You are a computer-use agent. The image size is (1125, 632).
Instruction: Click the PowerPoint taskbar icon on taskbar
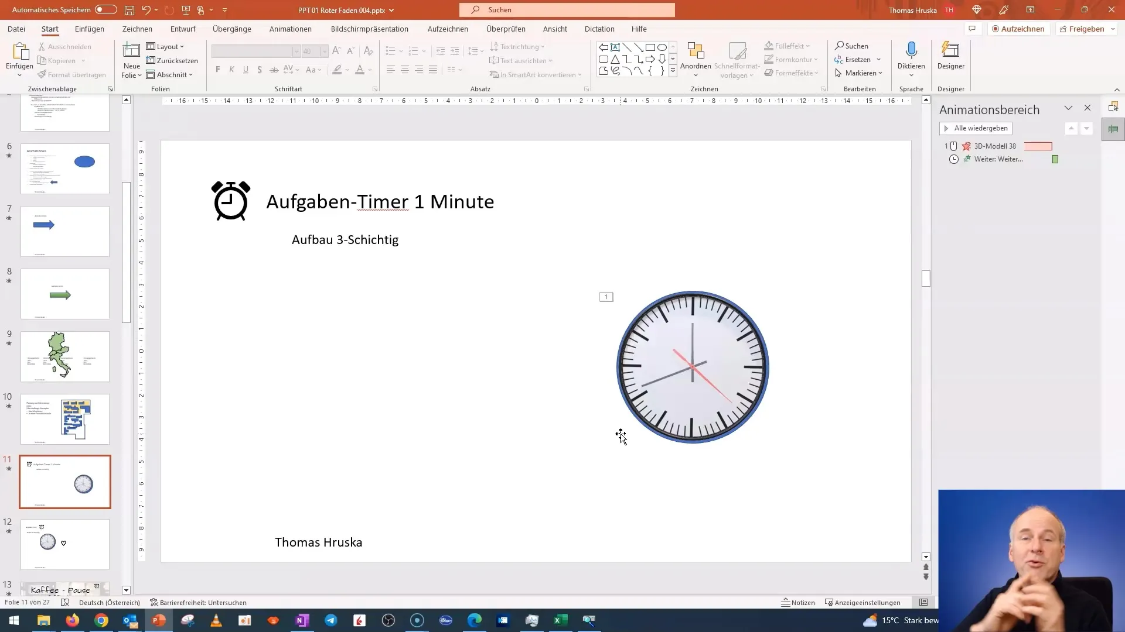tap(159, 620)
